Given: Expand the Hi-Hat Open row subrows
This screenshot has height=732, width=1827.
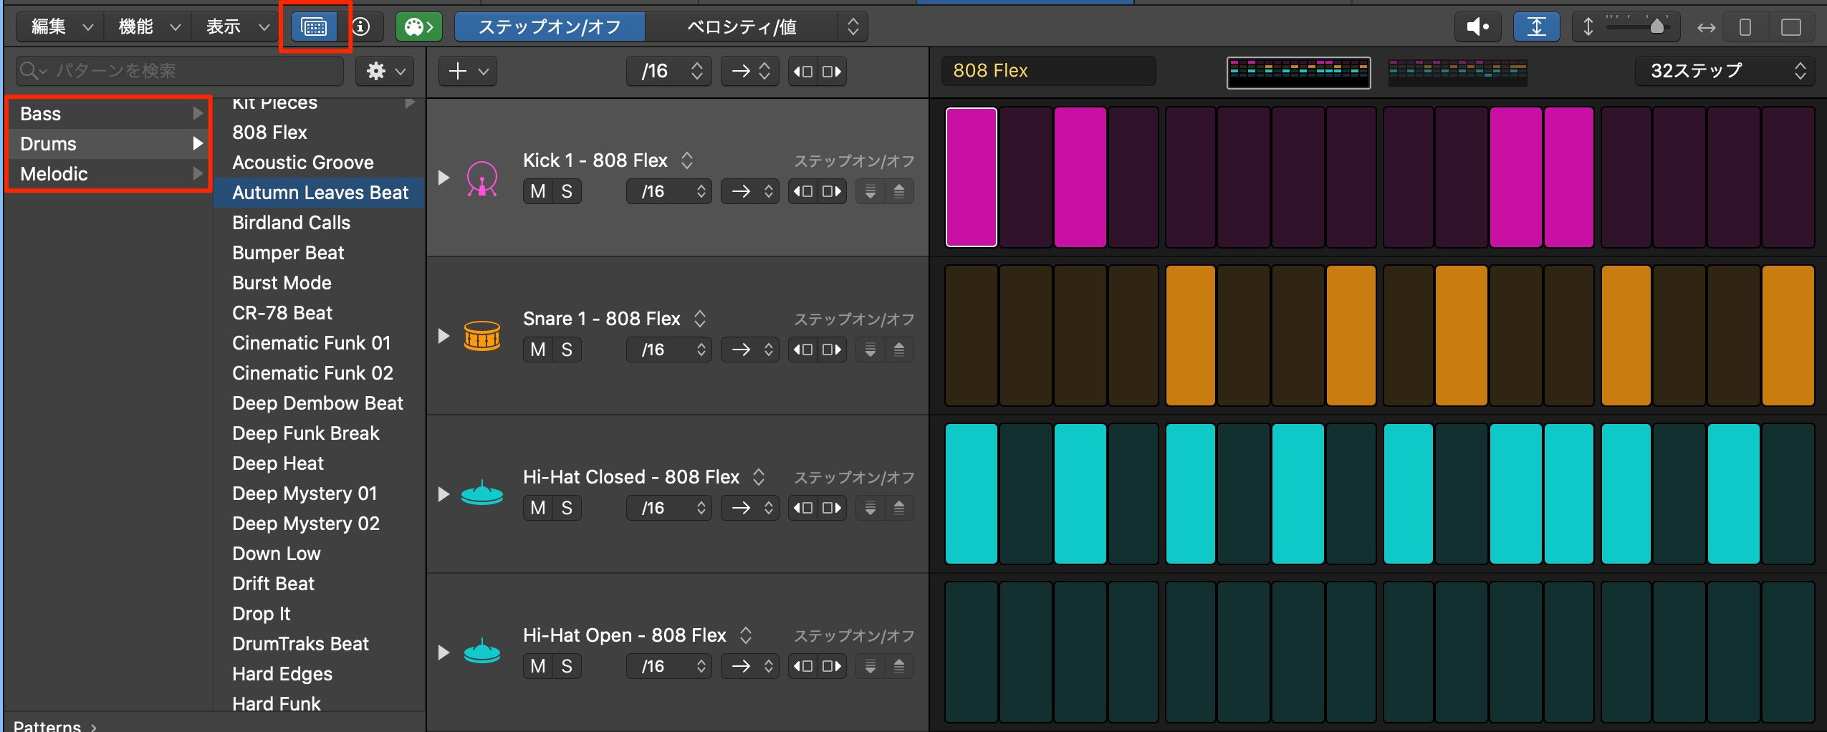Looking at the screenshot, I should tap(443, 652).
